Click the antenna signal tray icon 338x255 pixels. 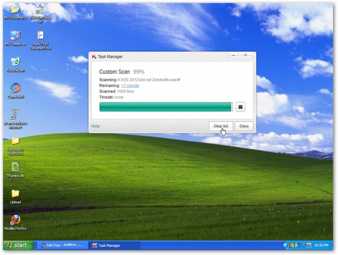click(x=303, y=245)
